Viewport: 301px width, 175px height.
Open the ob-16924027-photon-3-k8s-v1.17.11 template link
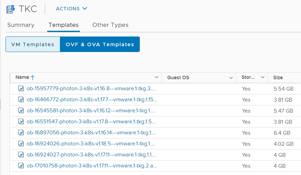(91, 155)
